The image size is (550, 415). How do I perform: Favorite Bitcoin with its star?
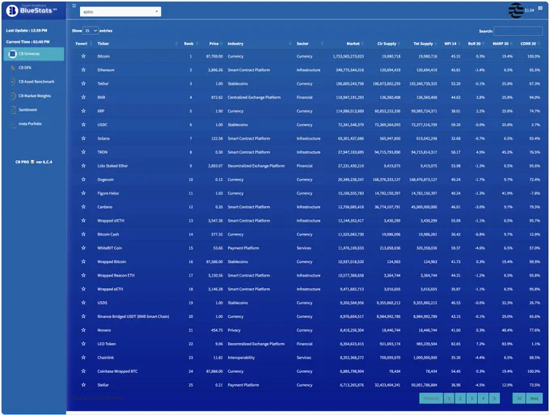point(83,56)
